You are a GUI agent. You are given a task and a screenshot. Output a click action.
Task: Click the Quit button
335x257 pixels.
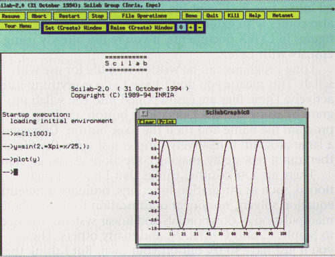point(212,15)
